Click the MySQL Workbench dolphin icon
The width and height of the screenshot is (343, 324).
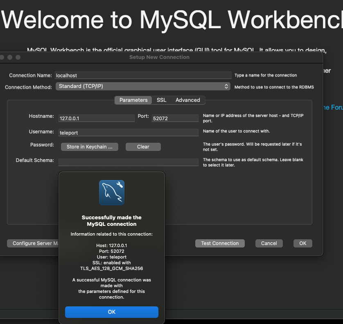coord(112,193)
